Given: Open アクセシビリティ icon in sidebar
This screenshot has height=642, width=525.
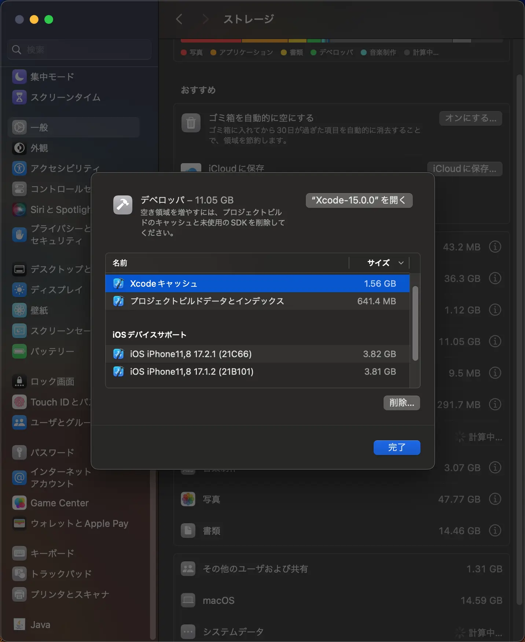Looking at the screenshot, I should point(19,168).
